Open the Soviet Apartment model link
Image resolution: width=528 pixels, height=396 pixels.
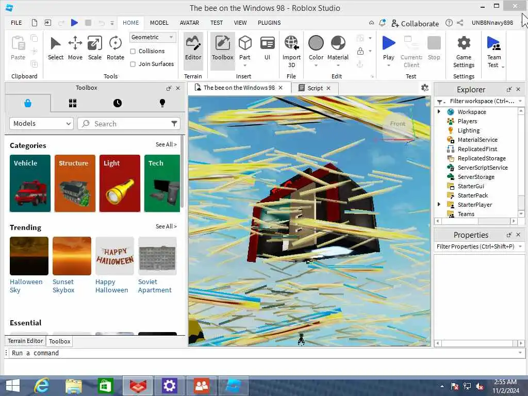155,286
